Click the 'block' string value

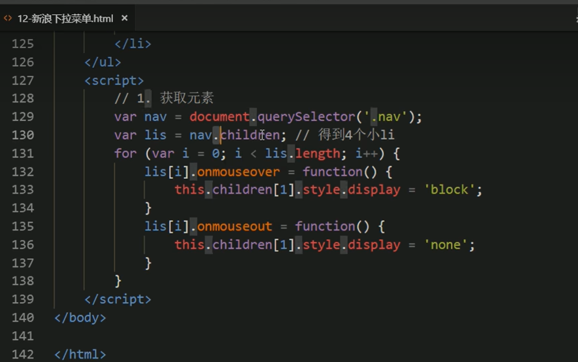coord(449,190)
